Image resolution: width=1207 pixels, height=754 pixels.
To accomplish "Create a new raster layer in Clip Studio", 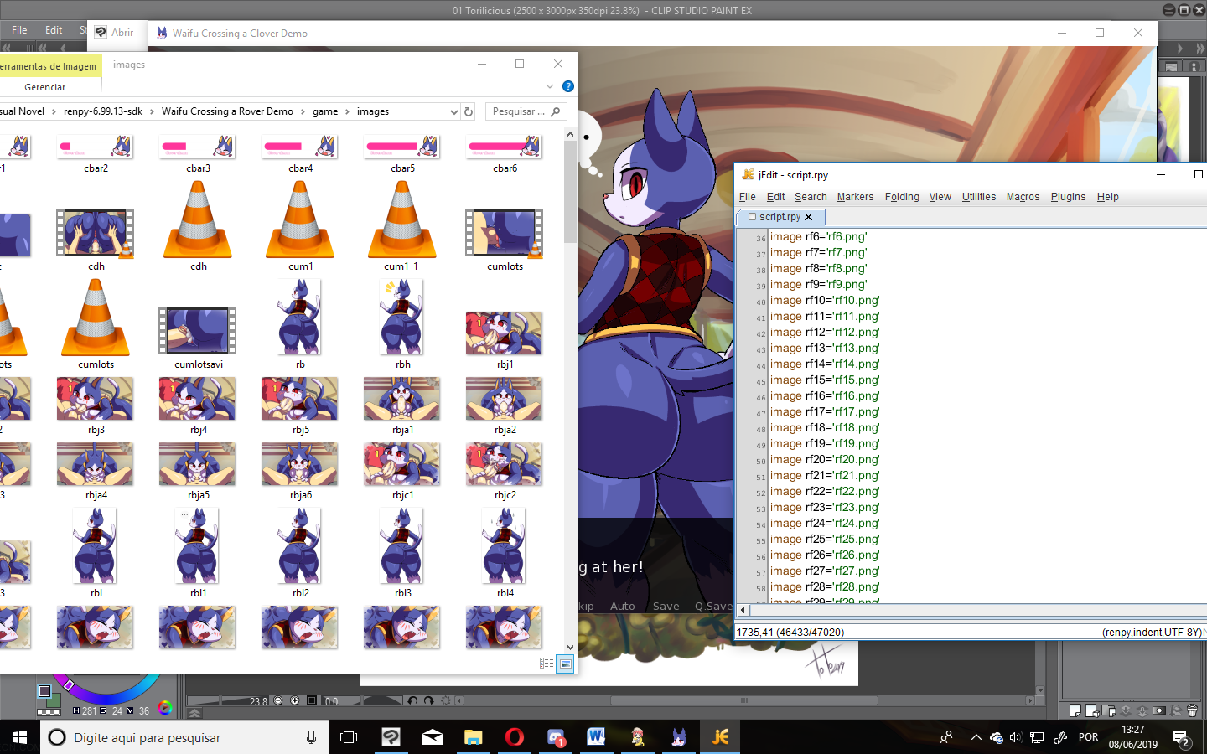I will click(1075, 710).
